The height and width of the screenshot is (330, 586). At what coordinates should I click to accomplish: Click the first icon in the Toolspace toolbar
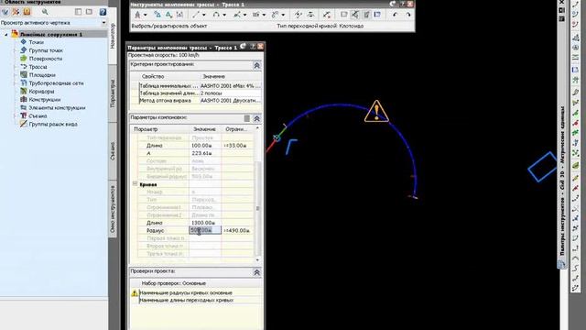click(5, 12)
